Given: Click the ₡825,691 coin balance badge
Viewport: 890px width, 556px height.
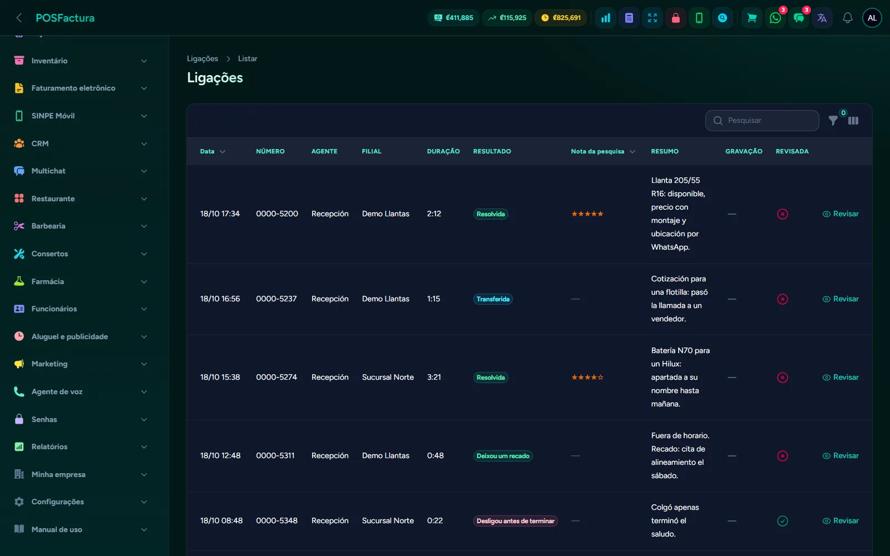Looking at the screenshot, I should point(561,18).
